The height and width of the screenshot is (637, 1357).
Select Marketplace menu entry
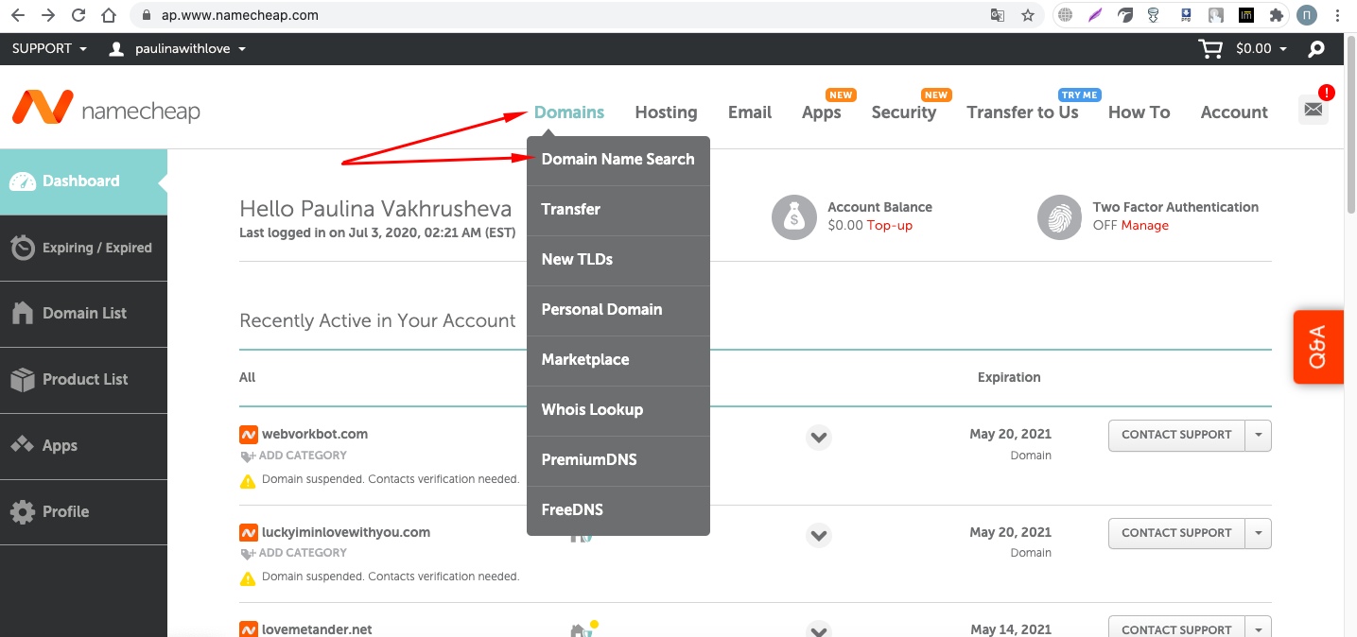pos(618,360)
